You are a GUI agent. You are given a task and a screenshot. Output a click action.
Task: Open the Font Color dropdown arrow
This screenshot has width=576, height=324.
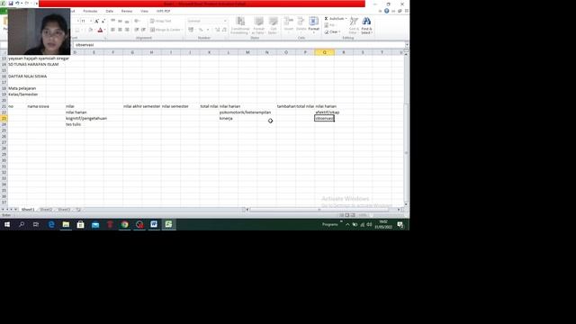pyautogui.click(x=104, y=30)
